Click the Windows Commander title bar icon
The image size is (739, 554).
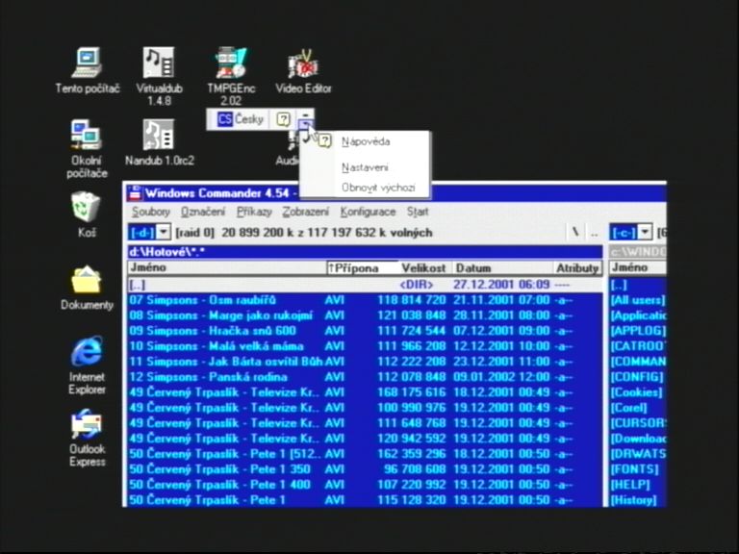(135, 193)
